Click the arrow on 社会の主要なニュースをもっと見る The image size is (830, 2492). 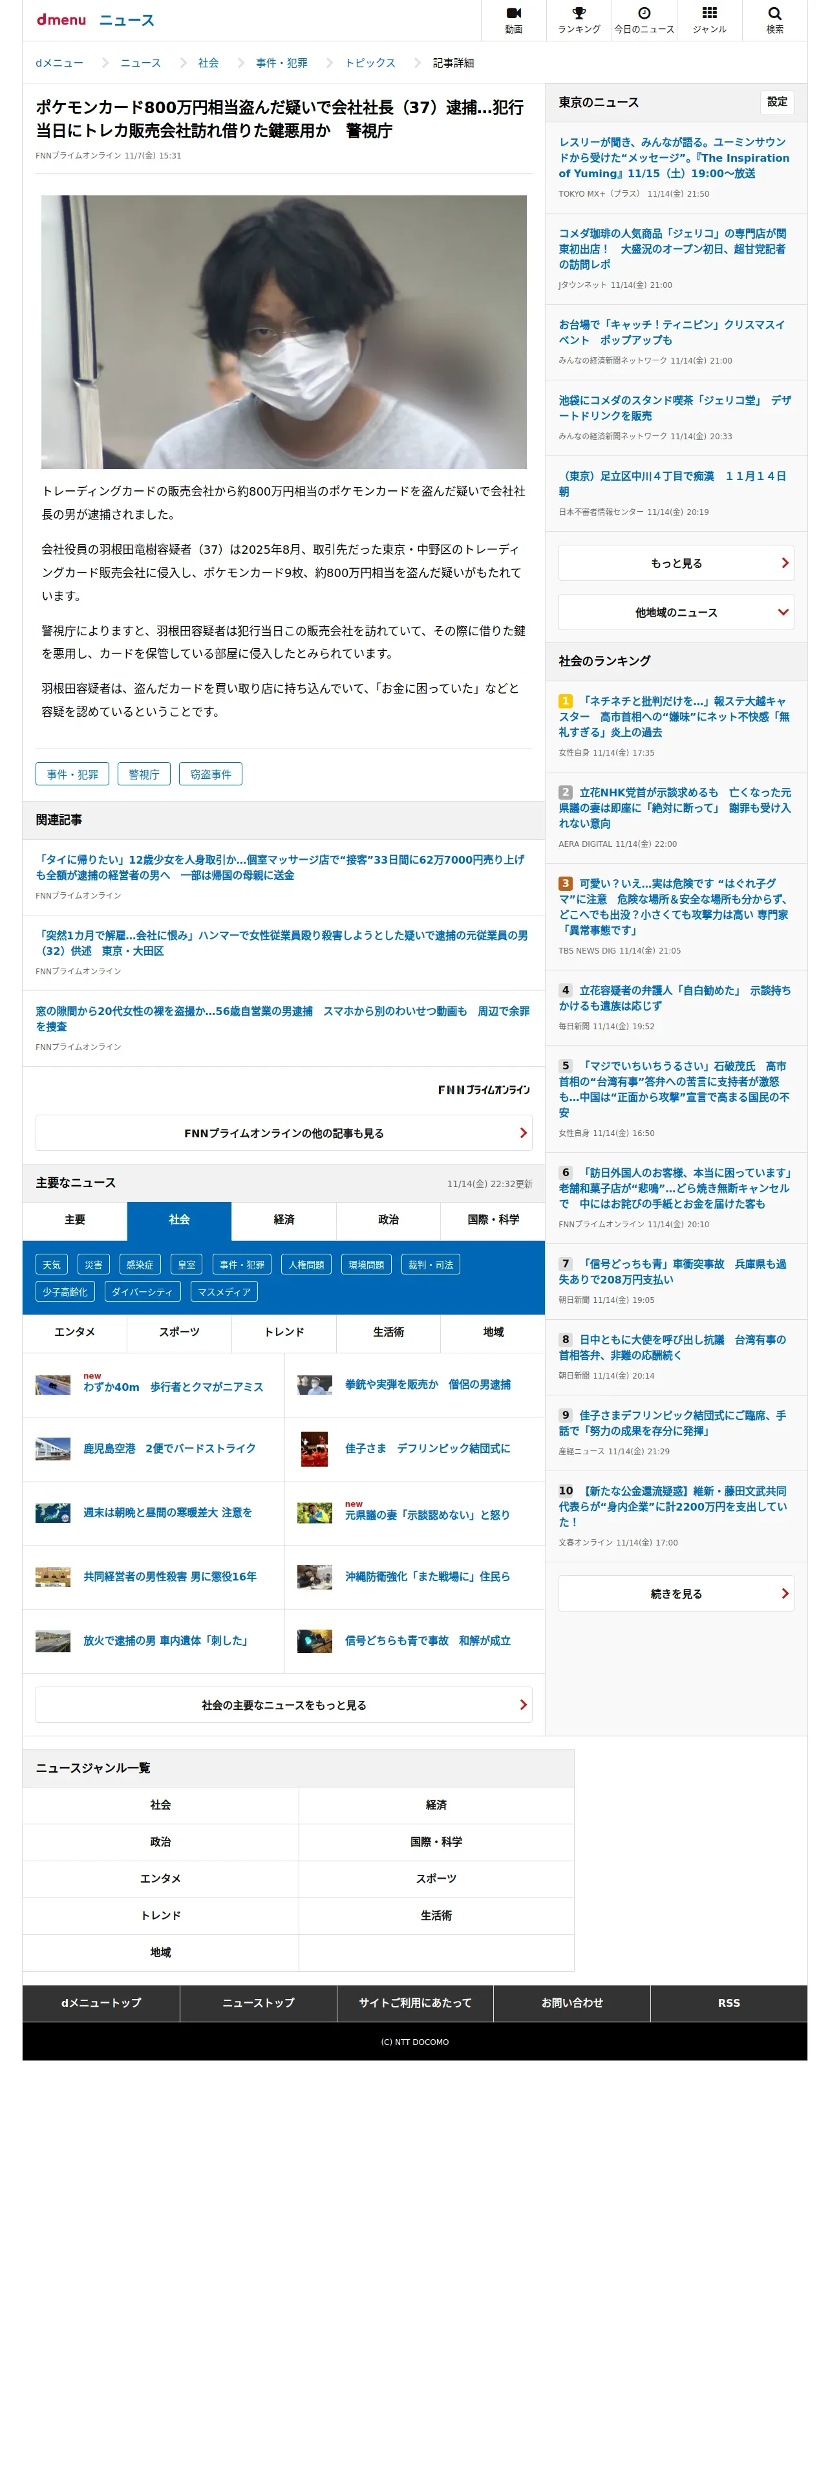(523, 1705)
